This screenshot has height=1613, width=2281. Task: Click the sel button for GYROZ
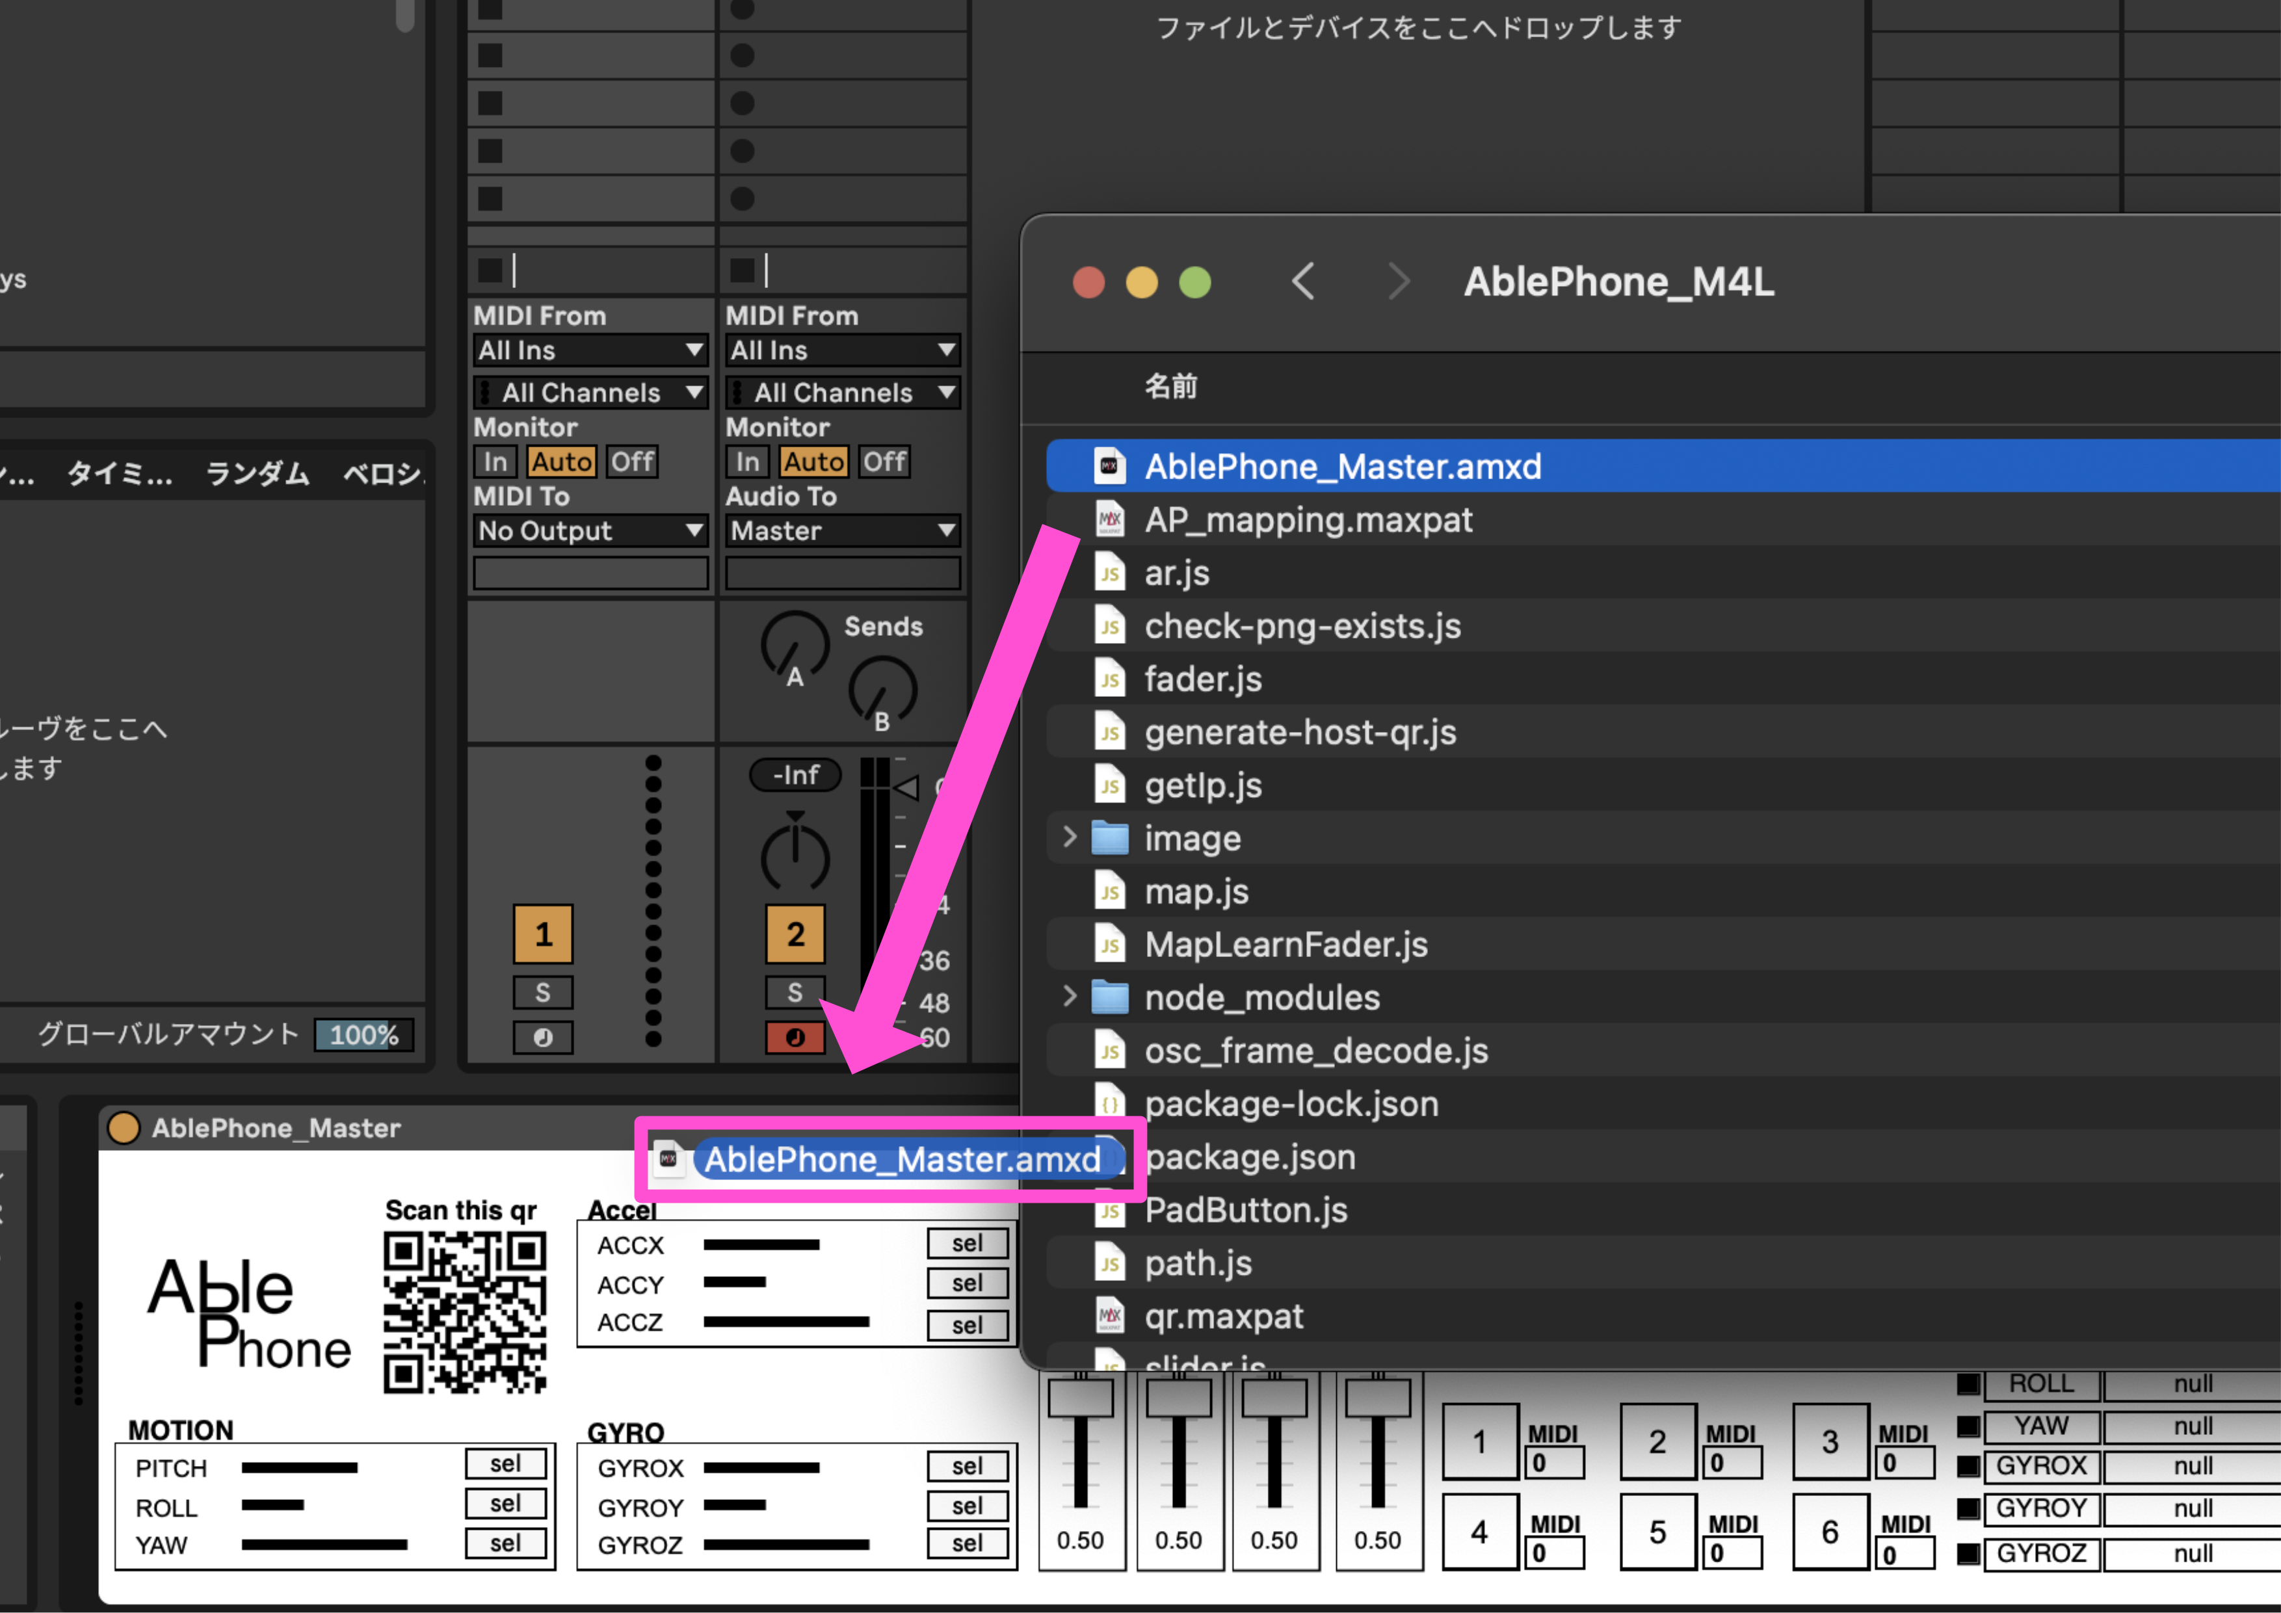point(968,1543)
